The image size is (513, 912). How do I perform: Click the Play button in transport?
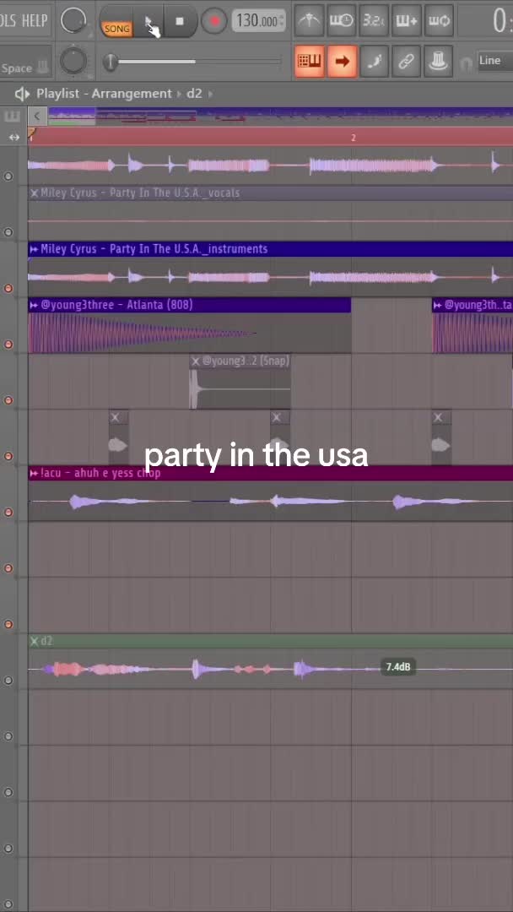148,21
